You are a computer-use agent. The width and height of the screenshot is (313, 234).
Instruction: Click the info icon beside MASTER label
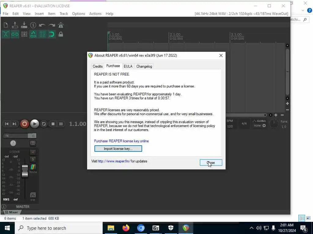(4, 207)
